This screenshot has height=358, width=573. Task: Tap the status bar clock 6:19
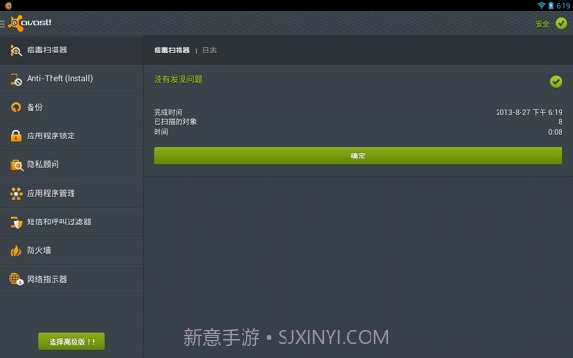(x=563, y=6)
